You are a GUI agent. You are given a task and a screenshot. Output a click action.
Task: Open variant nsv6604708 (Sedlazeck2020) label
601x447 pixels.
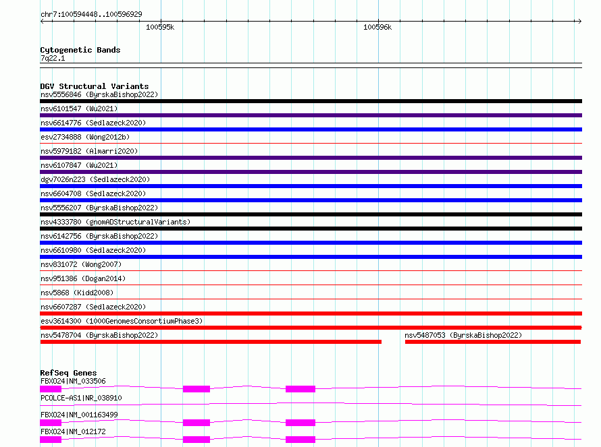(93, 193)
